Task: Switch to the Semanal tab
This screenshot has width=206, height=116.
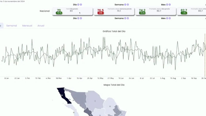Action: (x=12, y=26)
